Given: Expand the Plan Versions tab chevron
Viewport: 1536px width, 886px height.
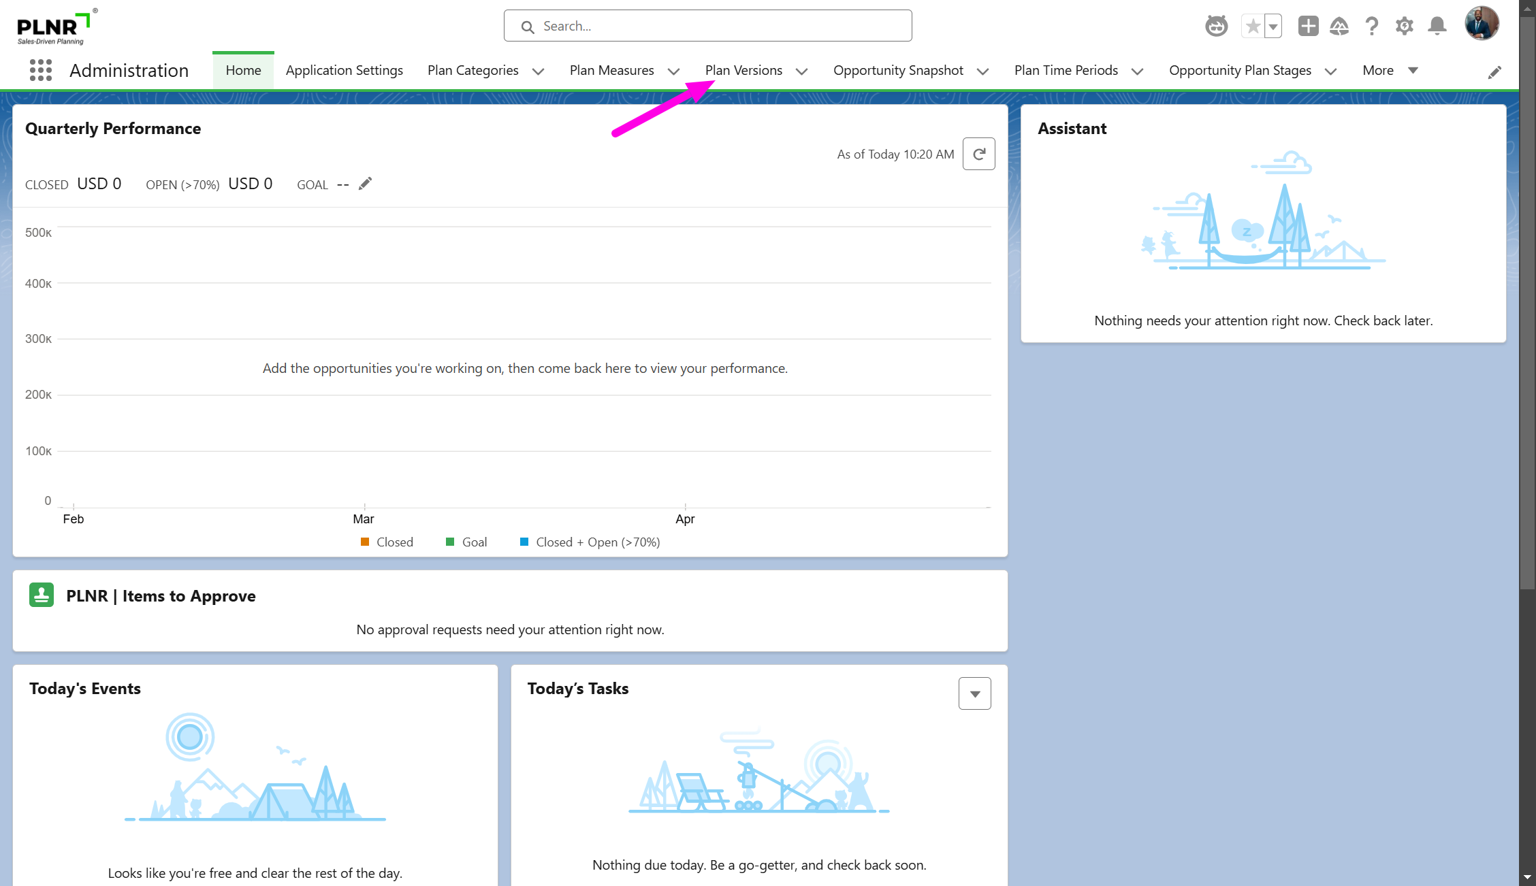Looking at the screenshot, I should click(801, 71).
